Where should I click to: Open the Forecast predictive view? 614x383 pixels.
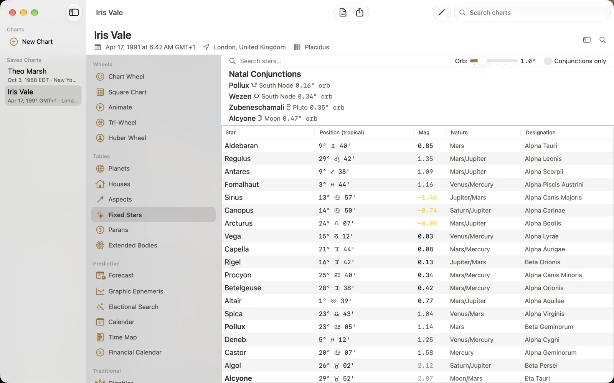153,275
